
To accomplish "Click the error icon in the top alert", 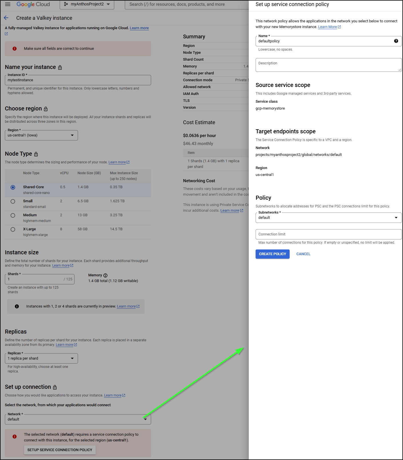I will coord(15,49).
